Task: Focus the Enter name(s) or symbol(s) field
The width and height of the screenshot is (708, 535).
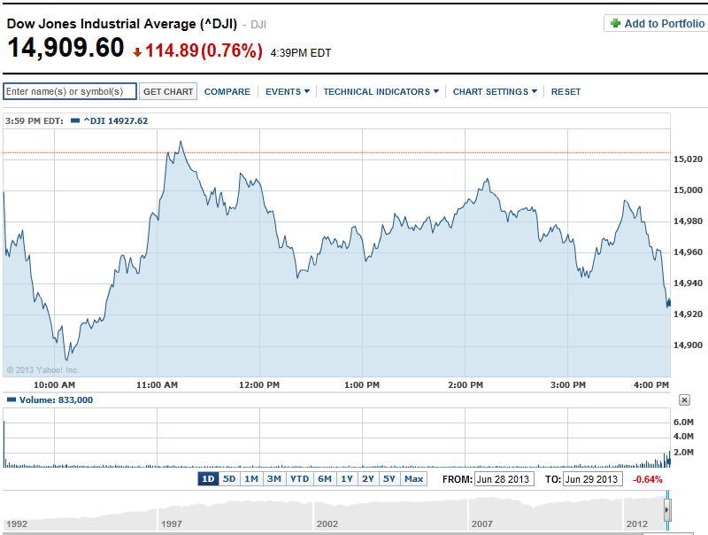Action: pyautogui.click(x=70, y=91)
